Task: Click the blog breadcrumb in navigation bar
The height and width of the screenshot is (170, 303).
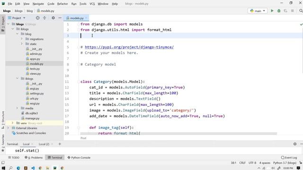Action: [x=29, y=11]
